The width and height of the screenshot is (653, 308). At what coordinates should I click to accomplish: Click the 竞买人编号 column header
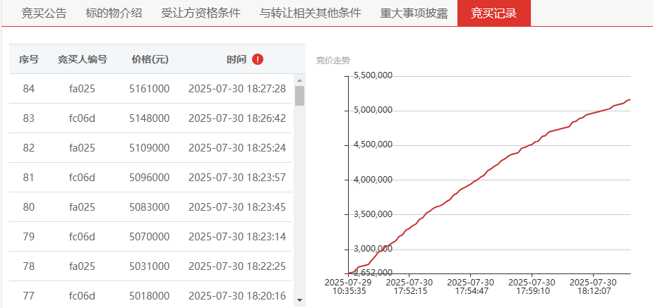(x=83, y=59)
